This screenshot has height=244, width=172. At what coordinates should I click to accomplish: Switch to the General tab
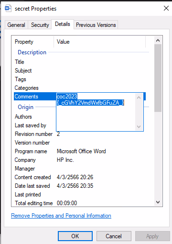point(16,25)
